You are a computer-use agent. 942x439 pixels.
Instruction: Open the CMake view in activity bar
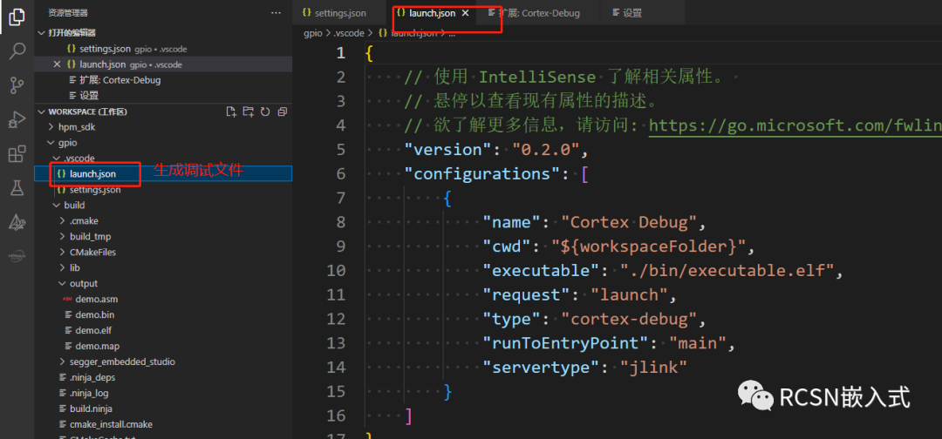coord(17,223)
